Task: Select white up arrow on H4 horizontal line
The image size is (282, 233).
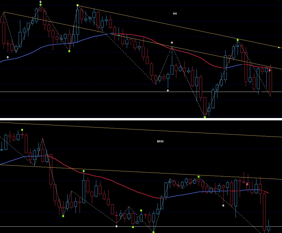Action: 168,90
